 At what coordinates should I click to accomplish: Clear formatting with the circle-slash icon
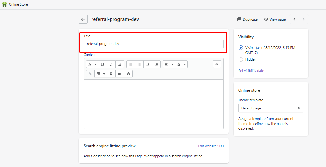pyautogui.click(x=128, y=74)
